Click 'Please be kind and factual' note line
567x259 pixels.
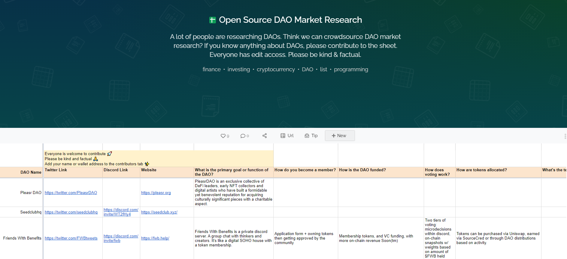point(71,159)
